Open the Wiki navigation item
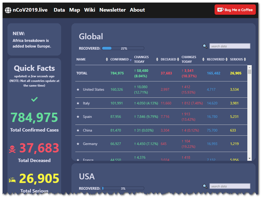This screenshot has height=199, width=261. pos(89,10)
